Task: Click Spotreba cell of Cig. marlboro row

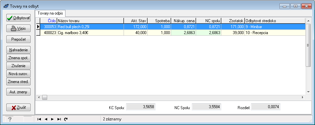Action: click(159, 33)
